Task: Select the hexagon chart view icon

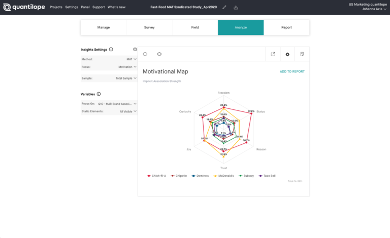Action: click(x=145, y=54)
